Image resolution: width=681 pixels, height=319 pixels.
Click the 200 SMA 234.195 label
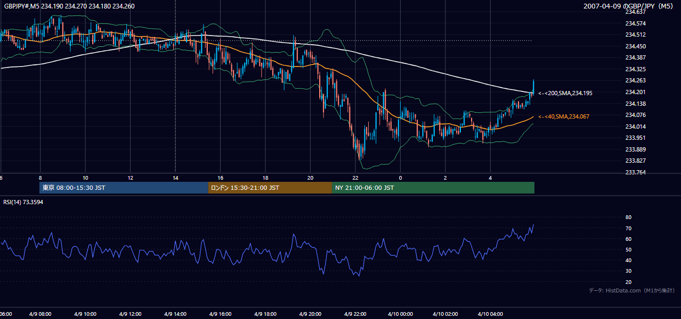(x=565, y=93)
